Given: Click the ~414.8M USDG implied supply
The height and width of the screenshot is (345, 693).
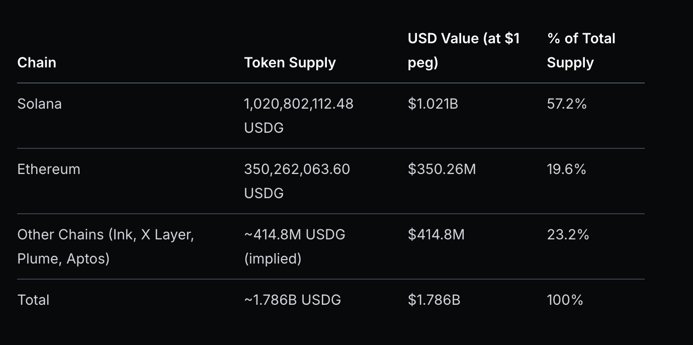Looking at the screenshot, I should click(295, 246).
